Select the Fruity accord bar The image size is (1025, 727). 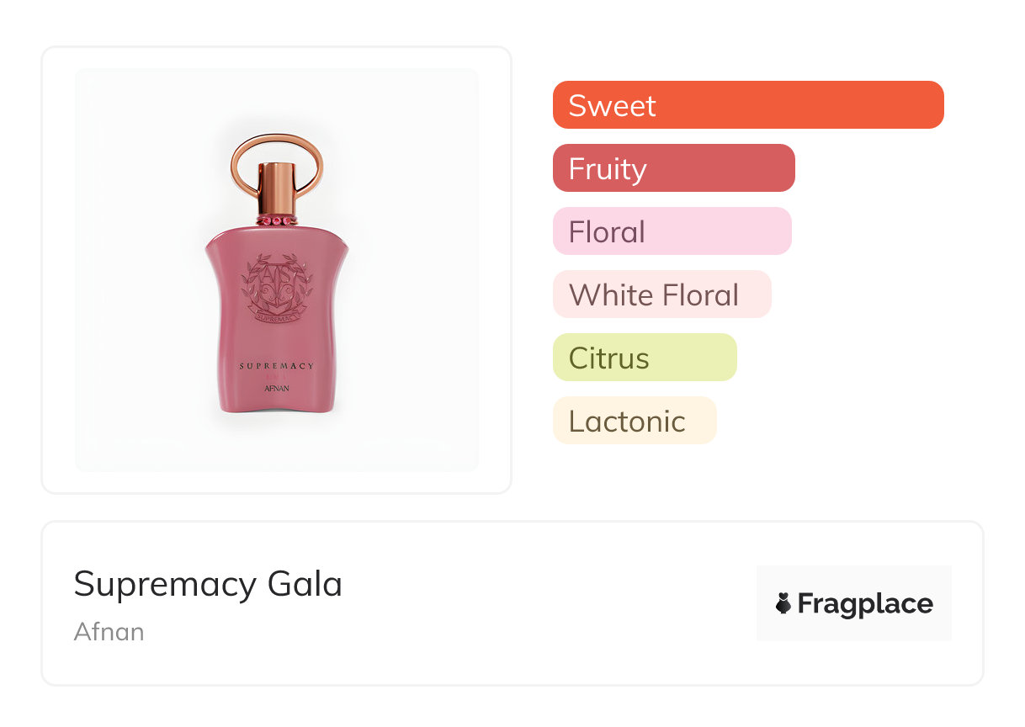[x=673, y=168]
